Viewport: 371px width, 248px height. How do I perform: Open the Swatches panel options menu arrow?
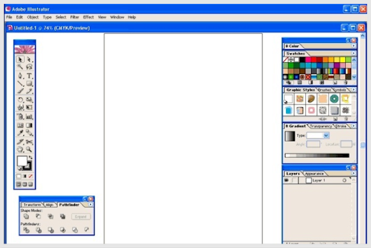[x=353, y=53]
